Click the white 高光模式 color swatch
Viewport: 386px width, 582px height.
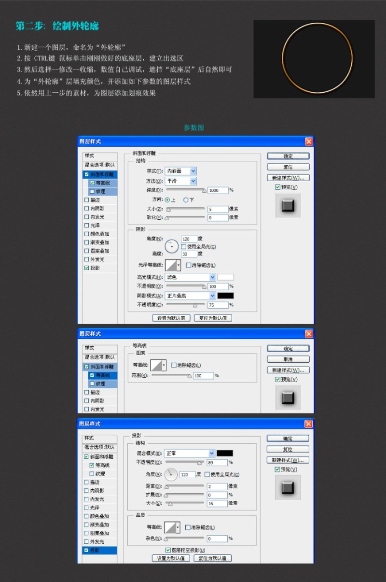point(225,277)
